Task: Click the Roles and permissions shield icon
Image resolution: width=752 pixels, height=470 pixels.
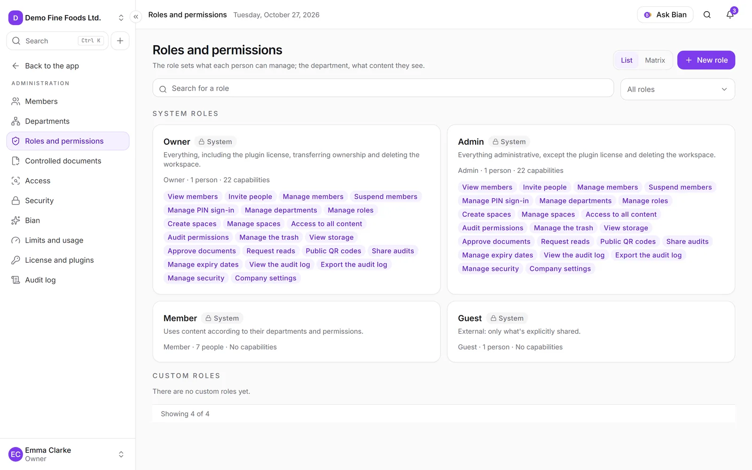Action: coord(16,141)
